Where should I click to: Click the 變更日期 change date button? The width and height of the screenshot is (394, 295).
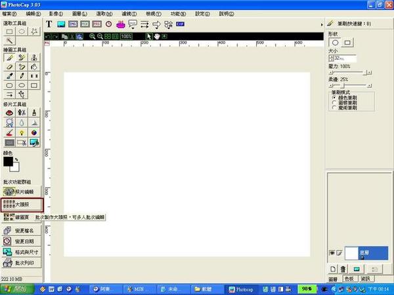[22, 241]
